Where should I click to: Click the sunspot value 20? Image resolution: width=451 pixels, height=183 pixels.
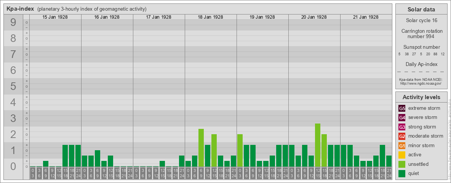point(428,54)
